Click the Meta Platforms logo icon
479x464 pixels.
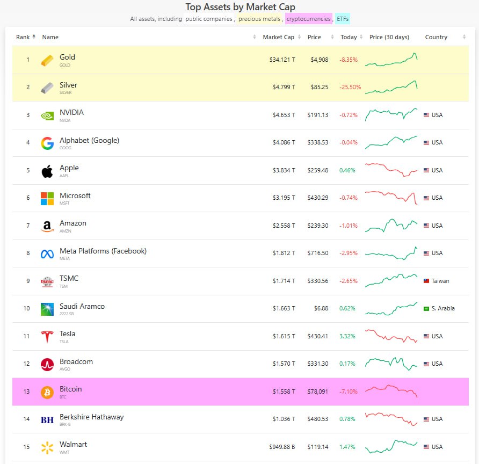point(47,254)
